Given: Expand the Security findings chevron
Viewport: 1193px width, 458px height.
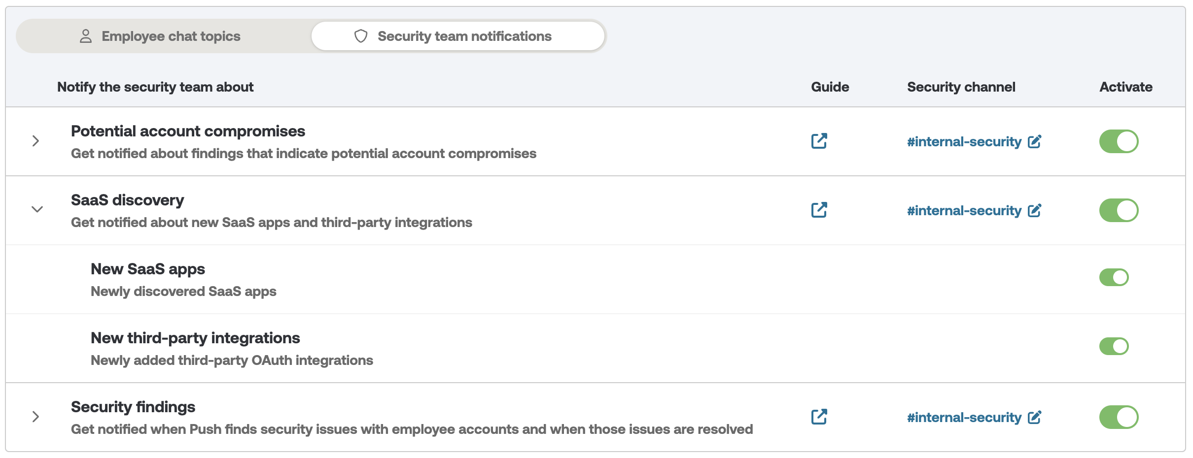Looking at the screenshot, I should pos(35,417).
